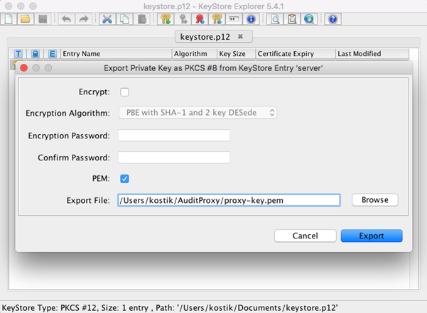The image size is (427, 313).
Task: Sort by the Algorithm column header
Action: pos(195,54)
